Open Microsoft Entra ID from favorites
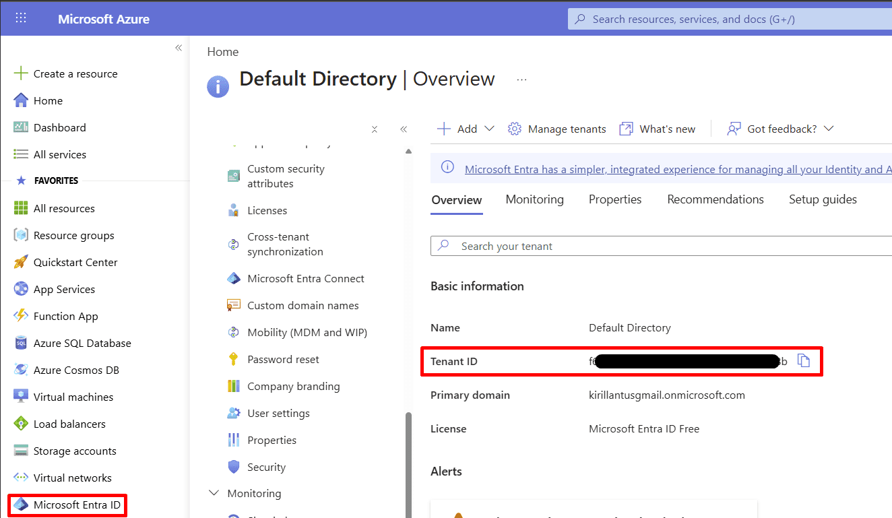The height and width of the screenshot is (518, 892). coord(69,505)
